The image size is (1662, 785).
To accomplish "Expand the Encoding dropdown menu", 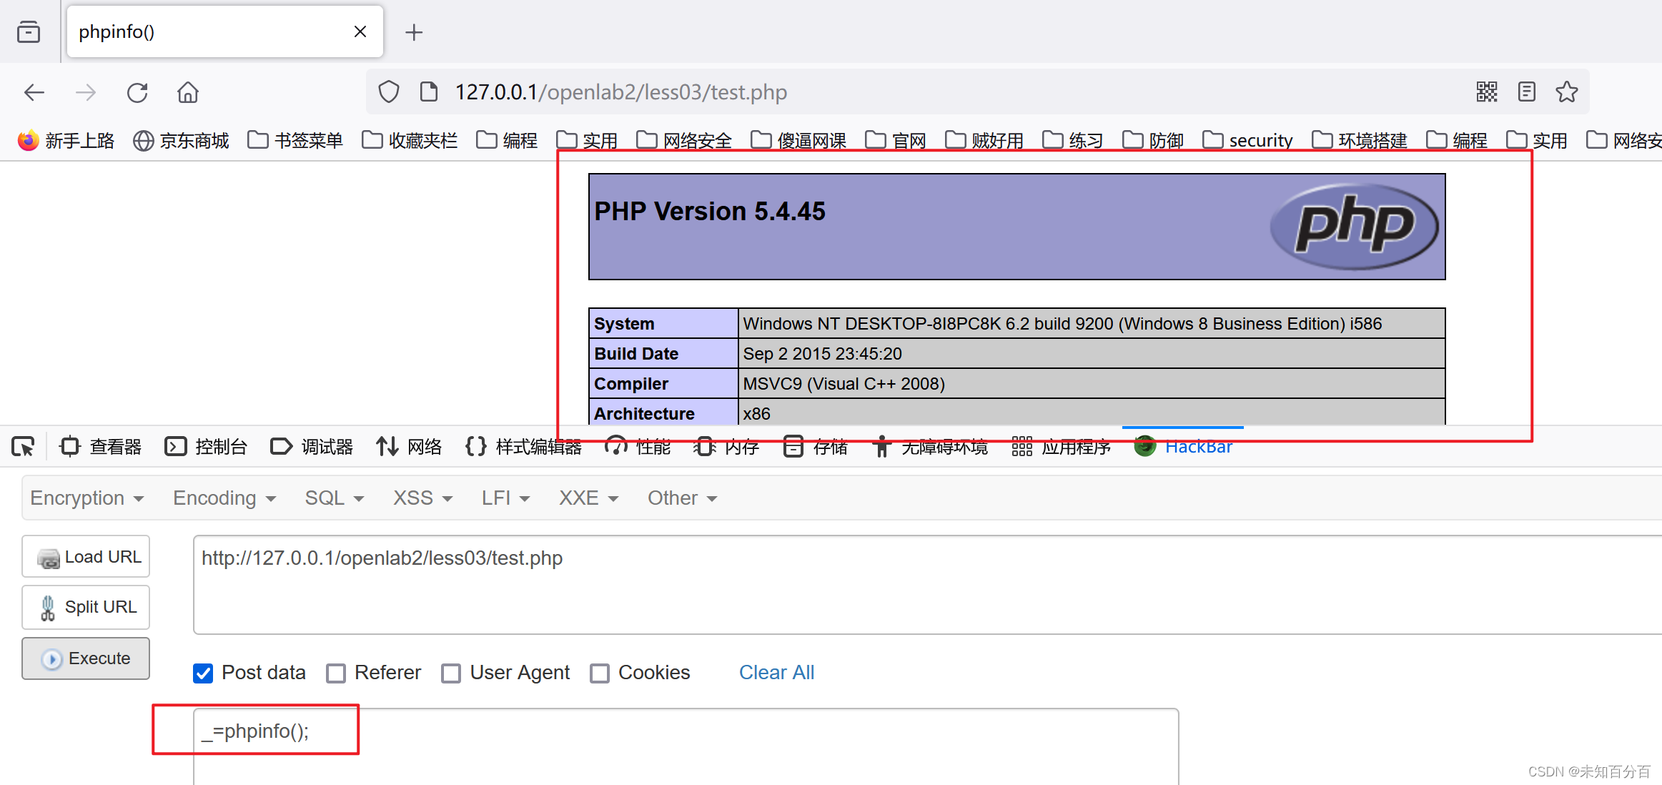I will point(224,498).
